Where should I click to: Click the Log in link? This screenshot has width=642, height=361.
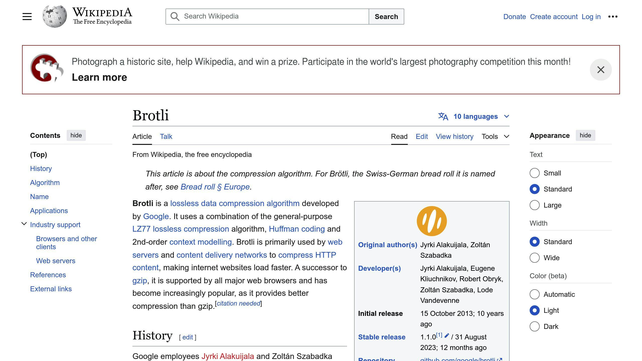pyautogui.click(x=591, y=17)
